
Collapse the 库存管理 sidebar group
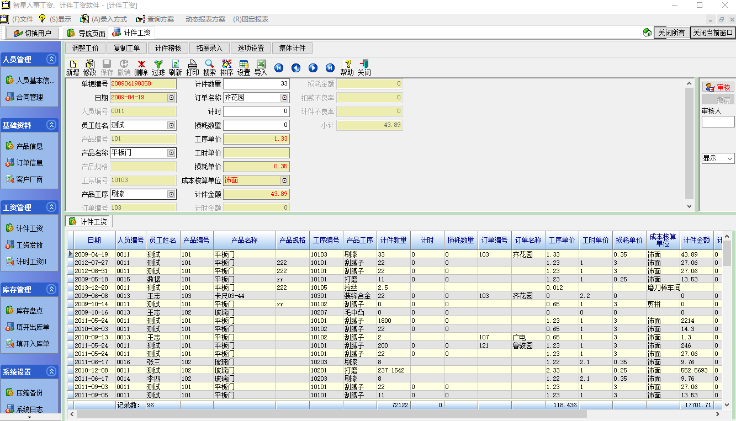pos(51,289)
